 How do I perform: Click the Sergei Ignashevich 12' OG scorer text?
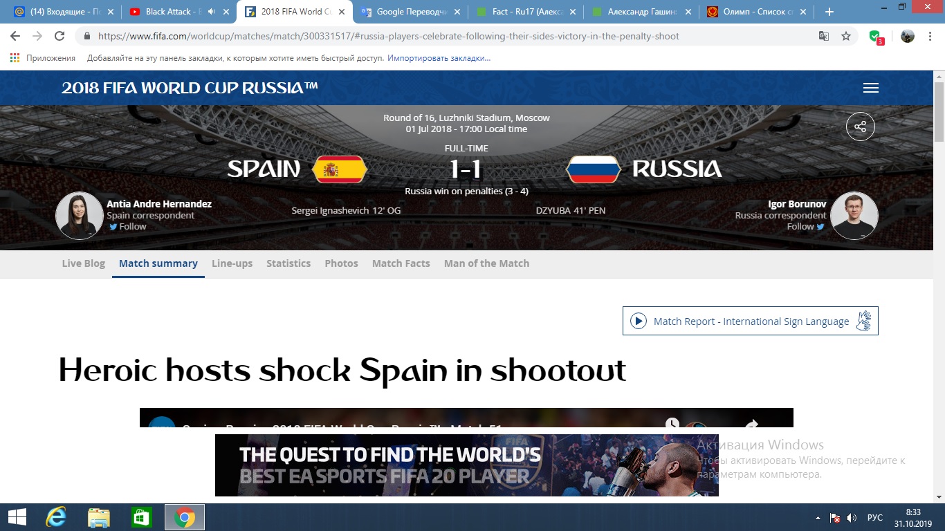click(346, 210)
